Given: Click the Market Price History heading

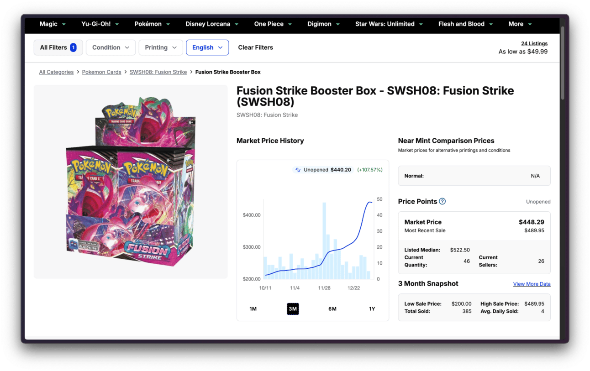Looking at the screenshot, I should [x=270, y=141].
